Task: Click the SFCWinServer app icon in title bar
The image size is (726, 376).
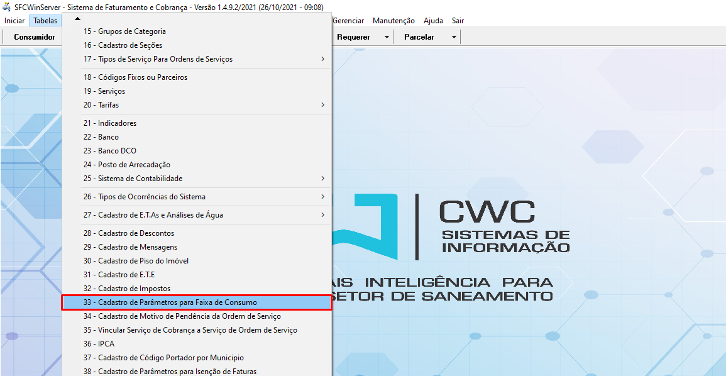Action: pyautogui.click(x=6, y=7)
